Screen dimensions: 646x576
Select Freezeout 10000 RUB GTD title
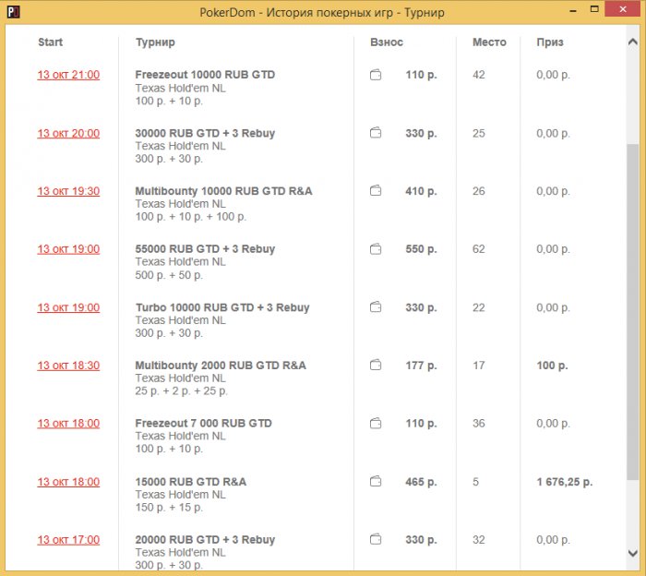click(205, 75)
